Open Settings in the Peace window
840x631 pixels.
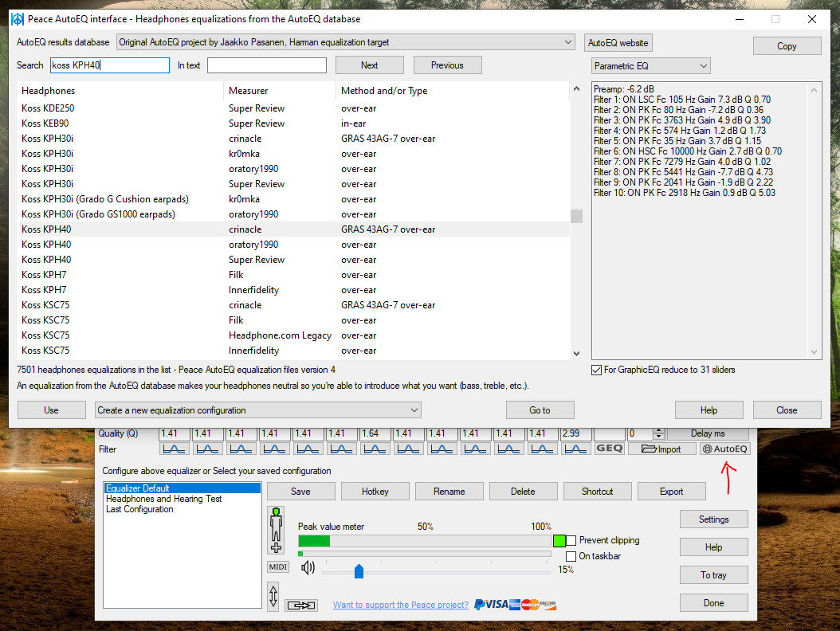tap(713, 519)
